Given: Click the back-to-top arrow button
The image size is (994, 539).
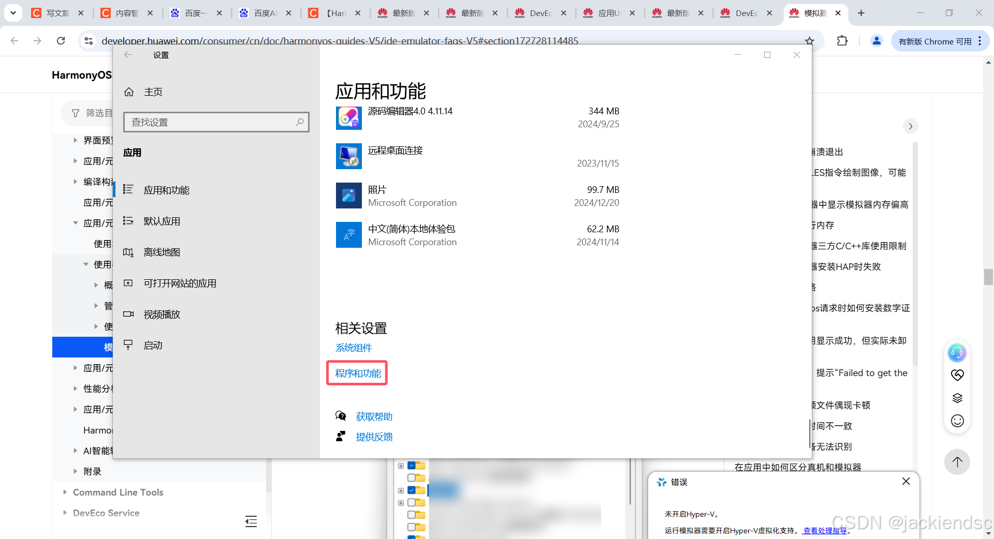Looking at the screenshot, I should (957, 462).
